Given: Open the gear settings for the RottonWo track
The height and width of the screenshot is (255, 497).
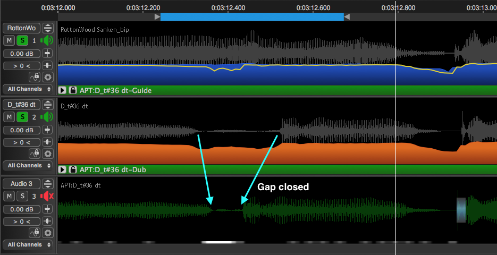Looking at the screenshot, I should click(x=48, y=77).
